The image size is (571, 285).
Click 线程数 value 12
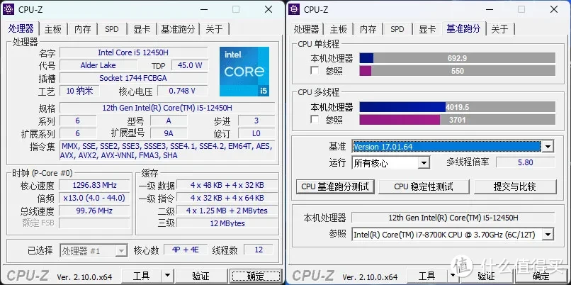coord(259,250)
